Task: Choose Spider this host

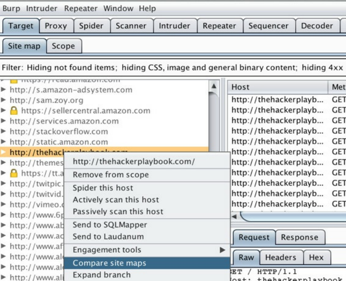Action: [x=147, y=188]
